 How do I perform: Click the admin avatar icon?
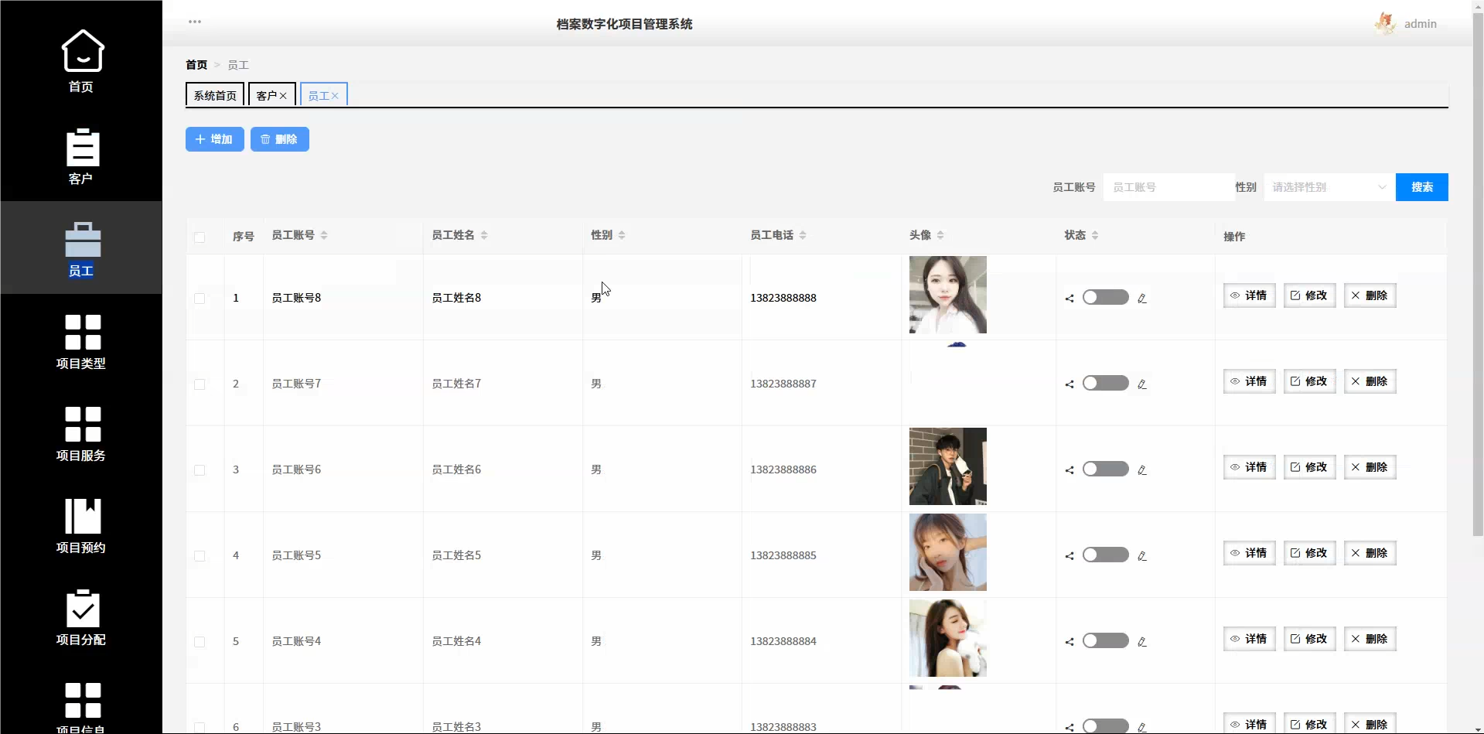tap(1385, 23)
